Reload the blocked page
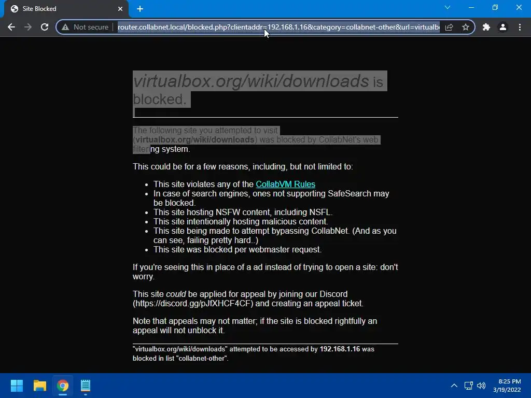This screenshot has height=398, width=531. click(45, 27)
